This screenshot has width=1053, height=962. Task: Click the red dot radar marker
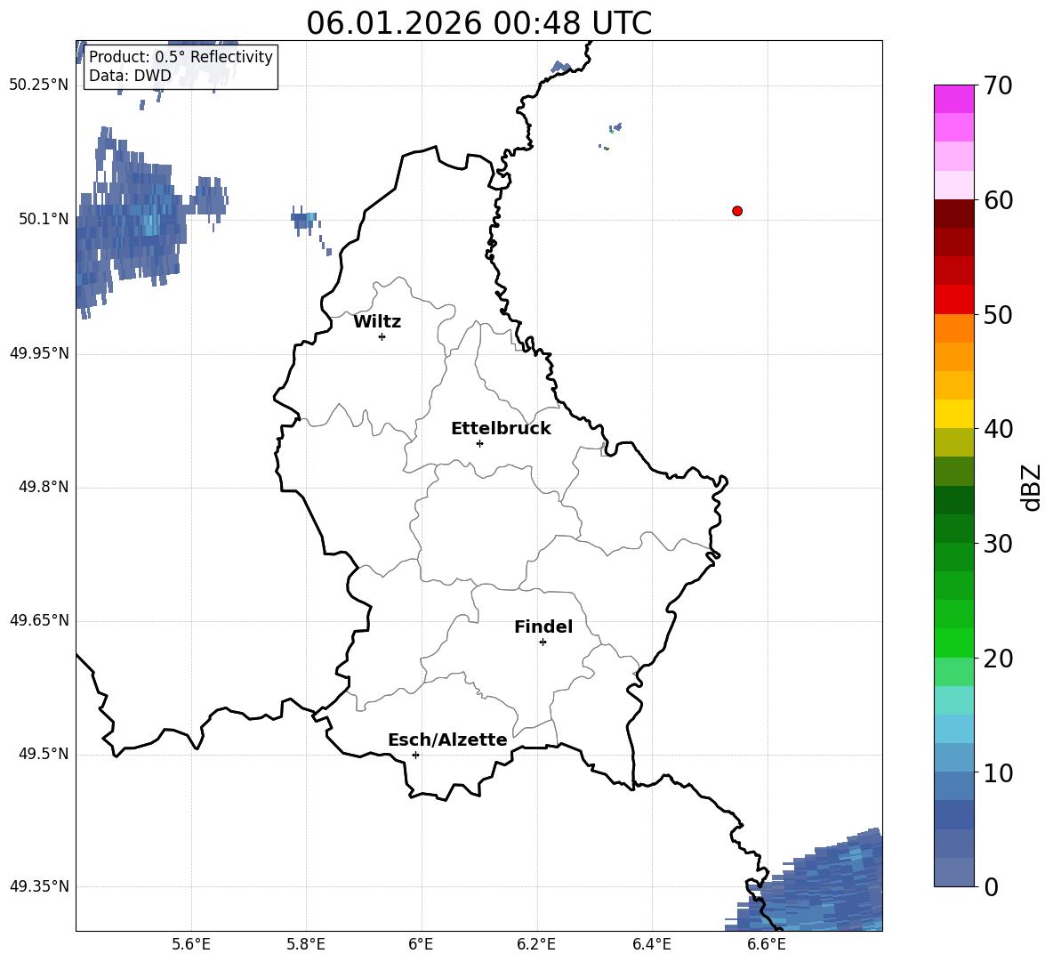[x=737, y=211]
